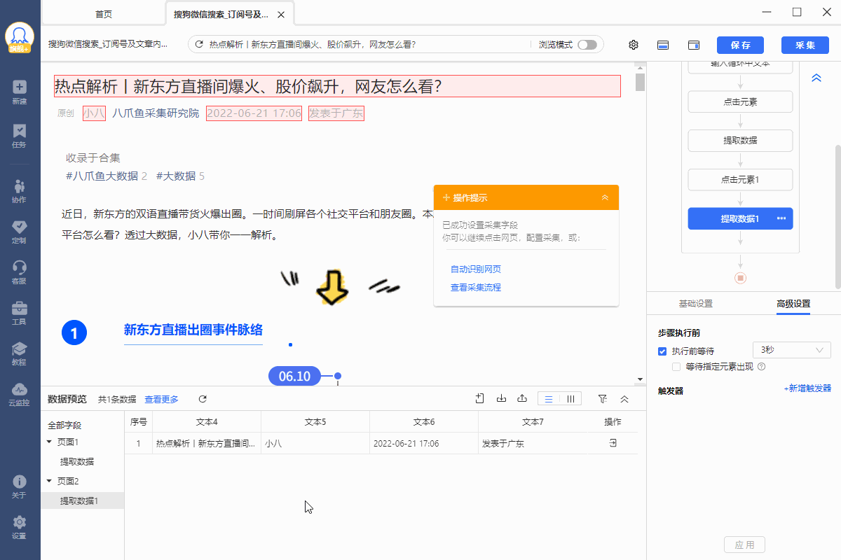This screenshot has height=560, width=841.
Task: Open the 工具 toolbox icon
Action: 20,313
